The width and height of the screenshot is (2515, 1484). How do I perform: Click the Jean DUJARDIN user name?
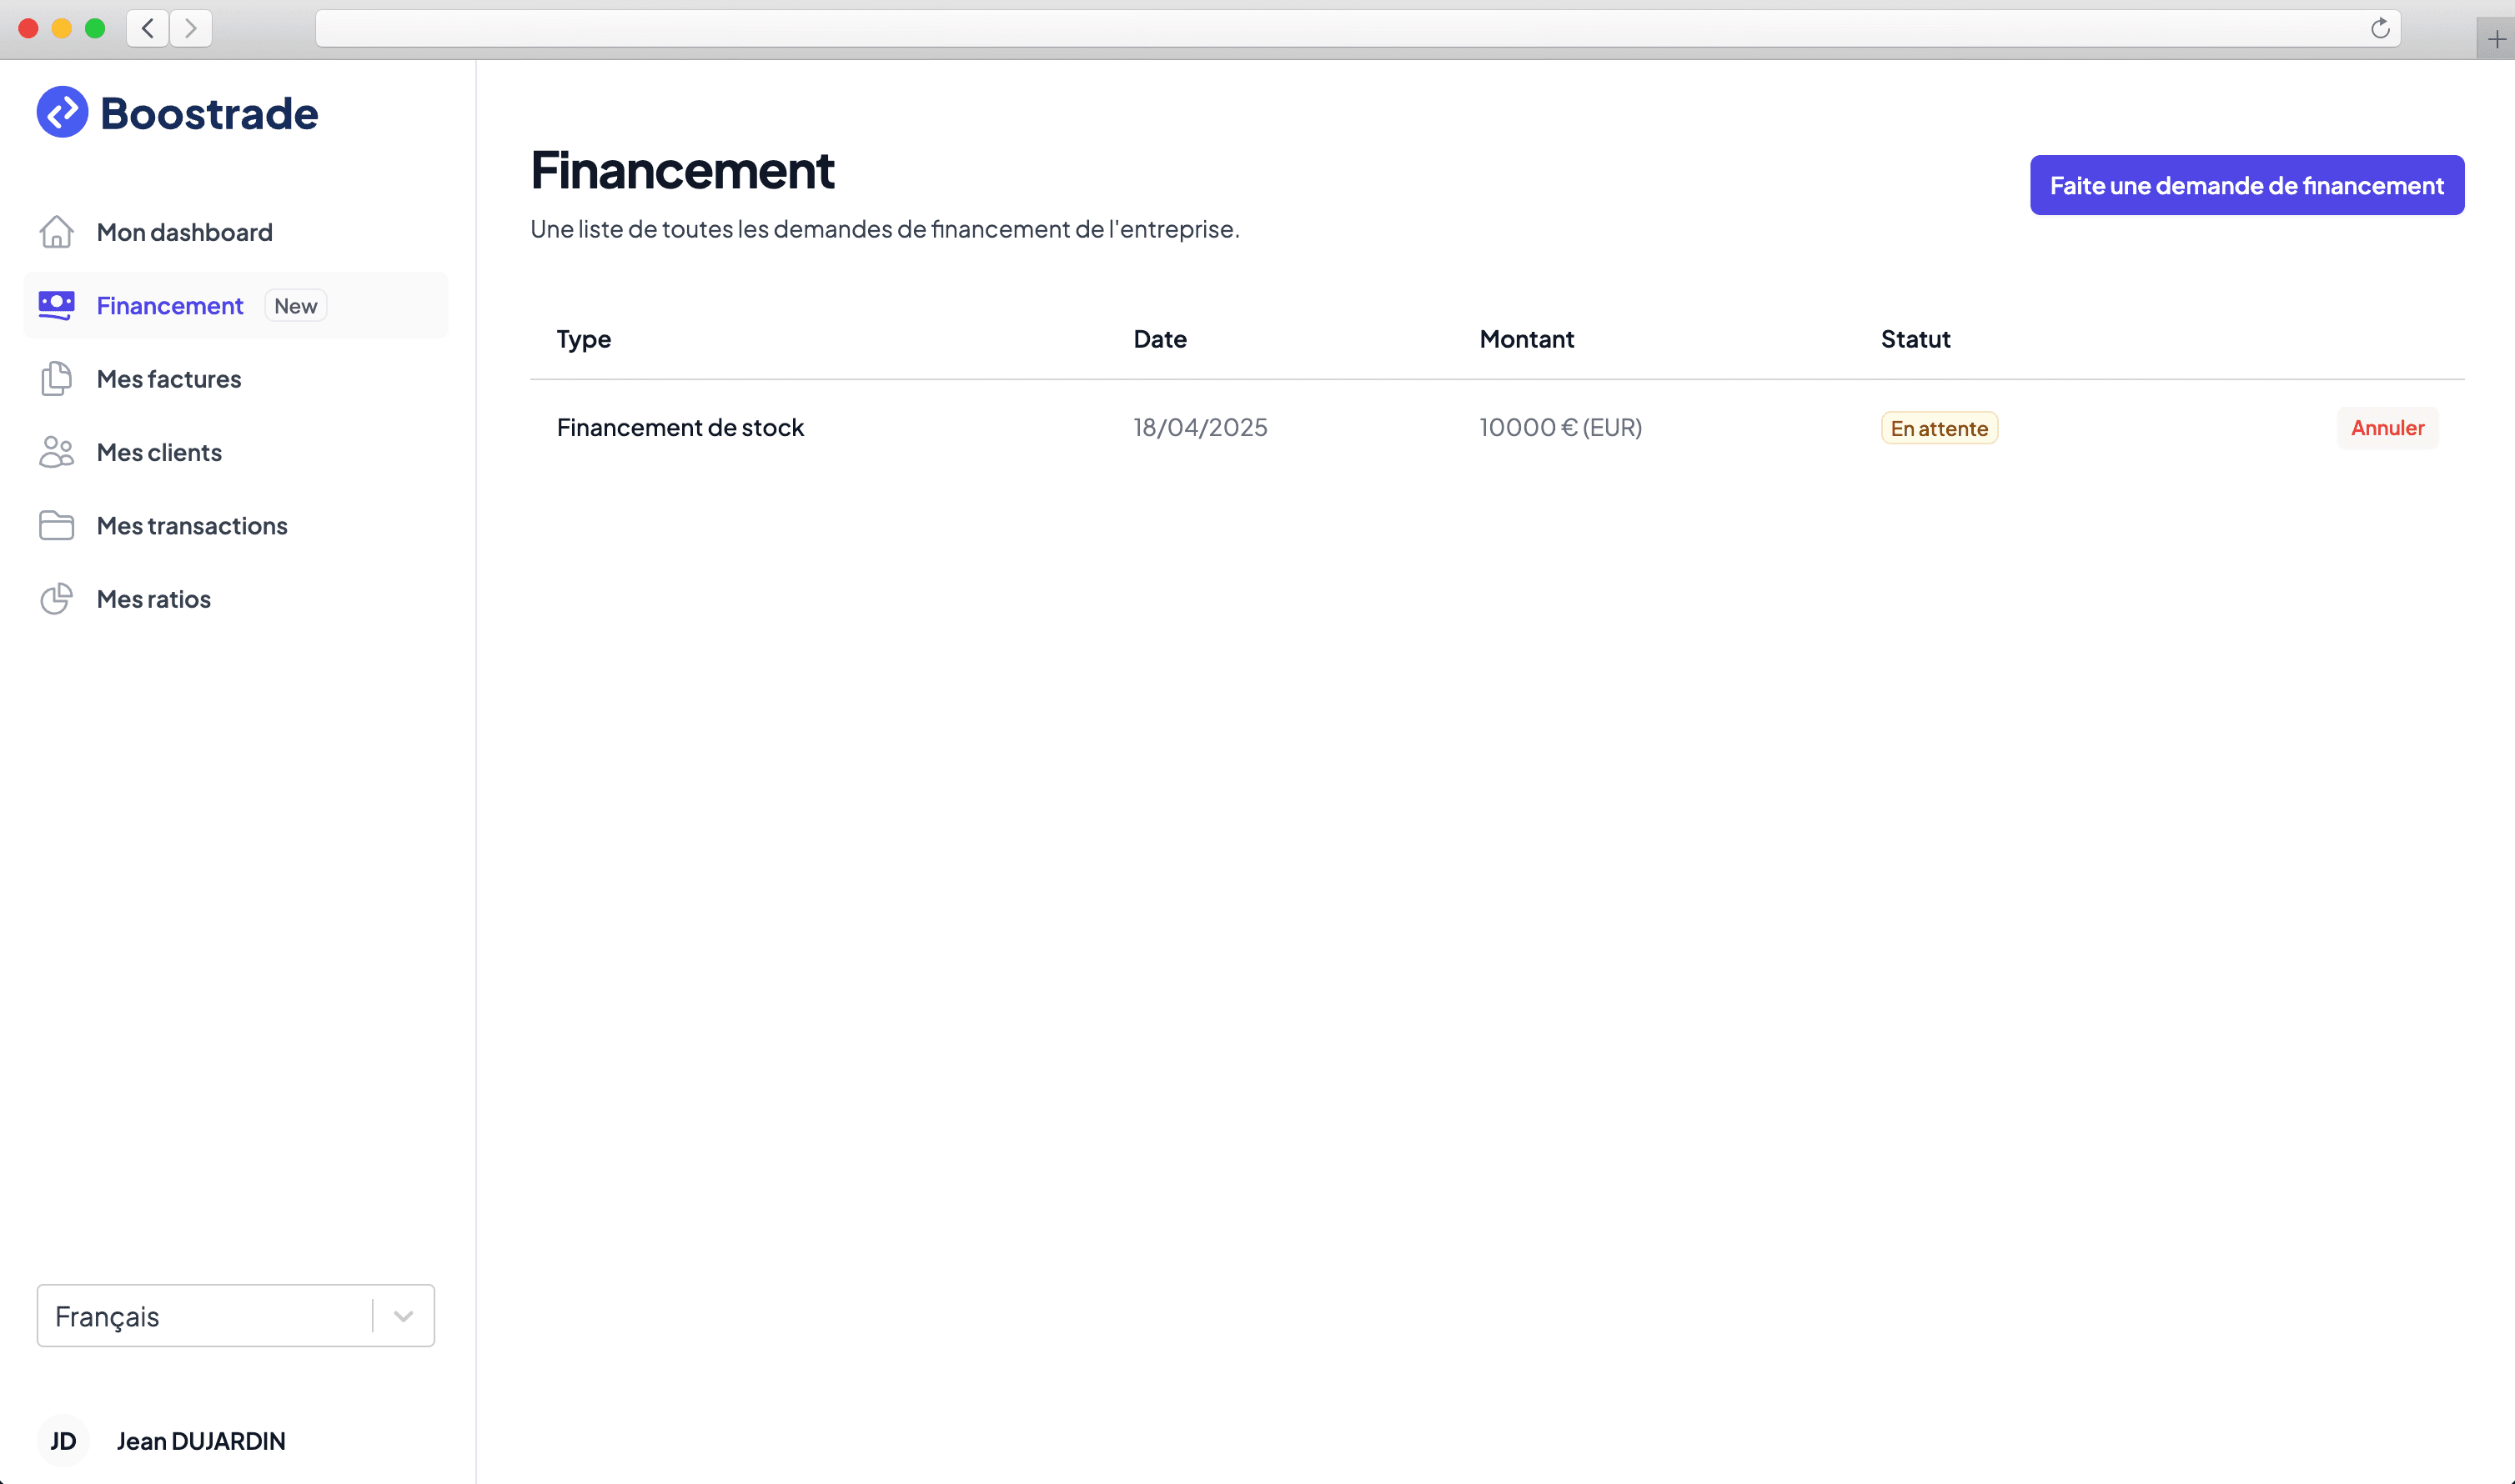click(201, 1441)
